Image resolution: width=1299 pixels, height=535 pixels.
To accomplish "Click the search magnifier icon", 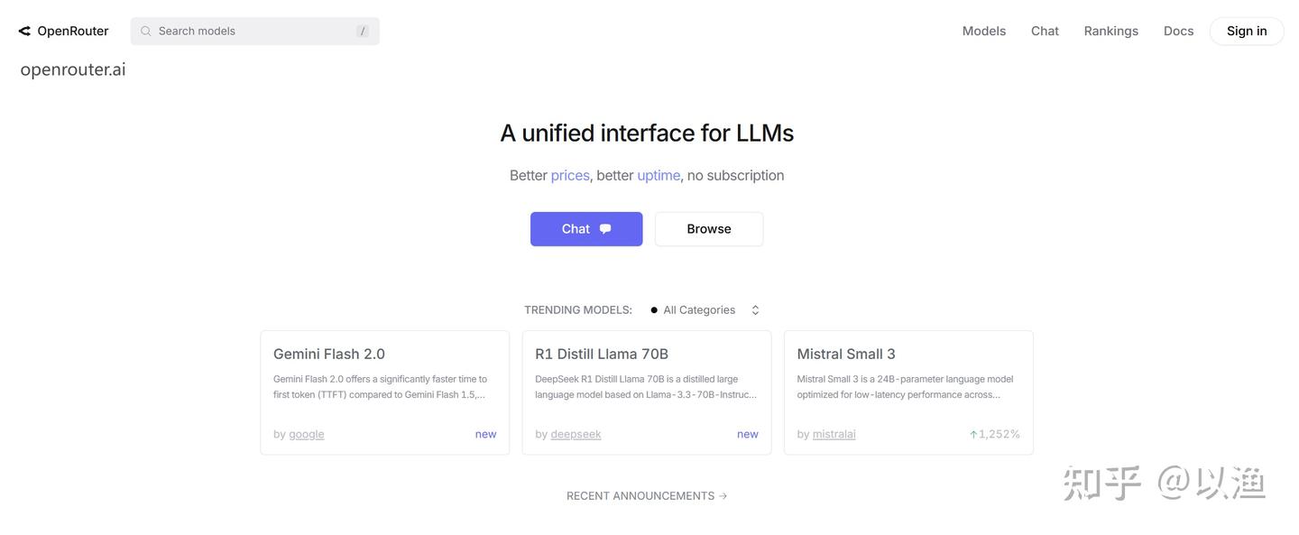I will (146, 31).
